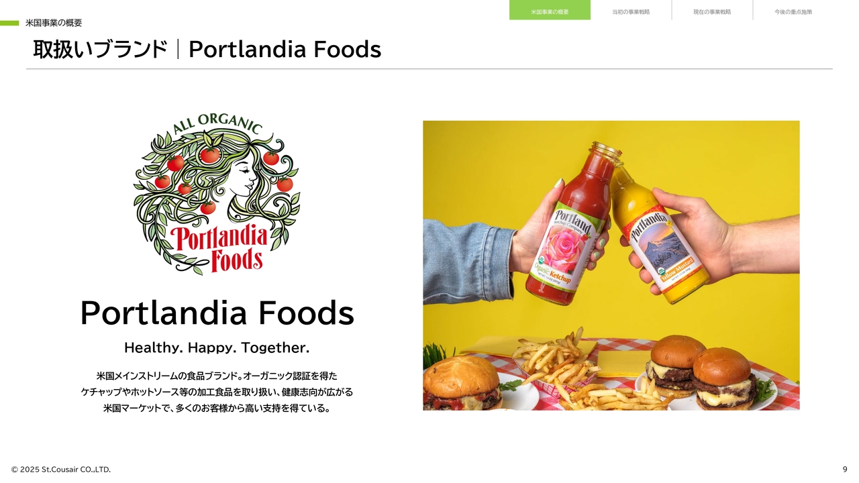The width and height of the screenshot is (859, 483).
Task: Click the green section marker bar
Action: click(9, 23)
